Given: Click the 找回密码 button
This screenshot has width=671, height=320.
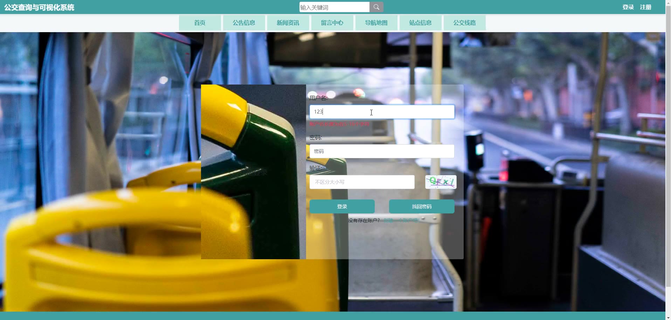Looking at the screenshot, I should coord(422,206).
